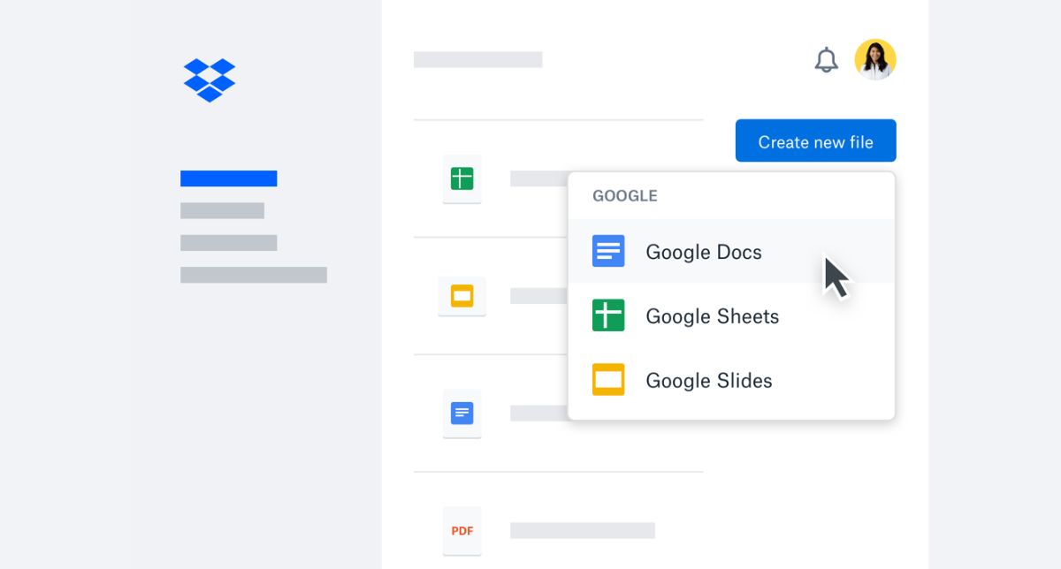The image size is (1061, 569).
Task: Click the page title placeholder at top
Action: click(477, 59)
